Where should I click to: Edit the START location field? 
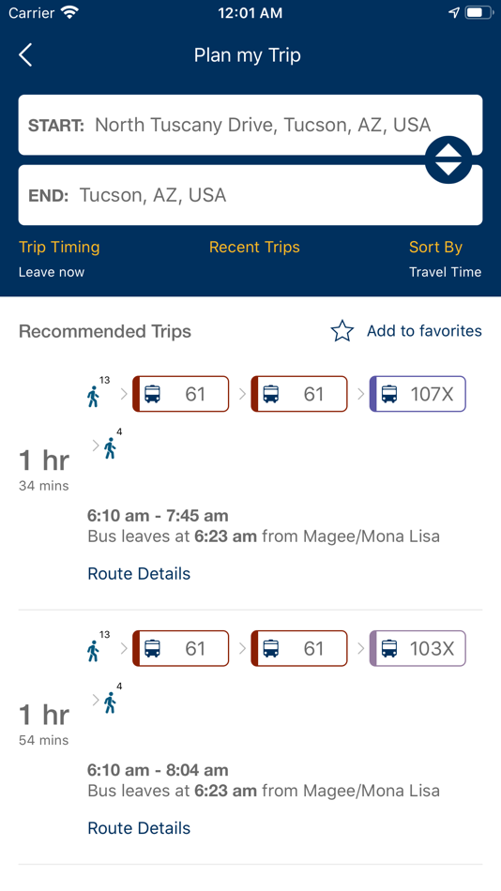(250, 125)
